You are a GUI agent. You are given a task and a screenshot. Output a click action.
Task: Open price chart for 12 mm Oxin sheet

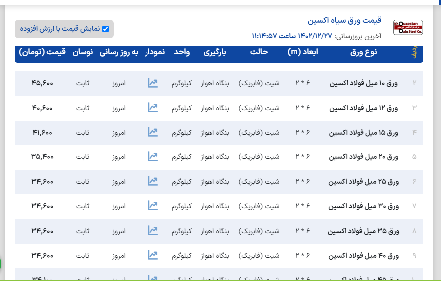pos(153,108)
